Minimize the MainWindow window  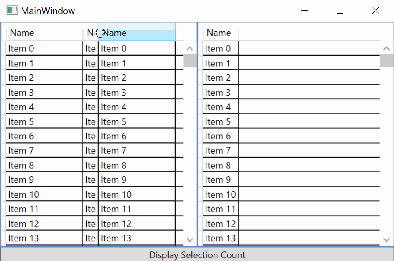[304, 11]
